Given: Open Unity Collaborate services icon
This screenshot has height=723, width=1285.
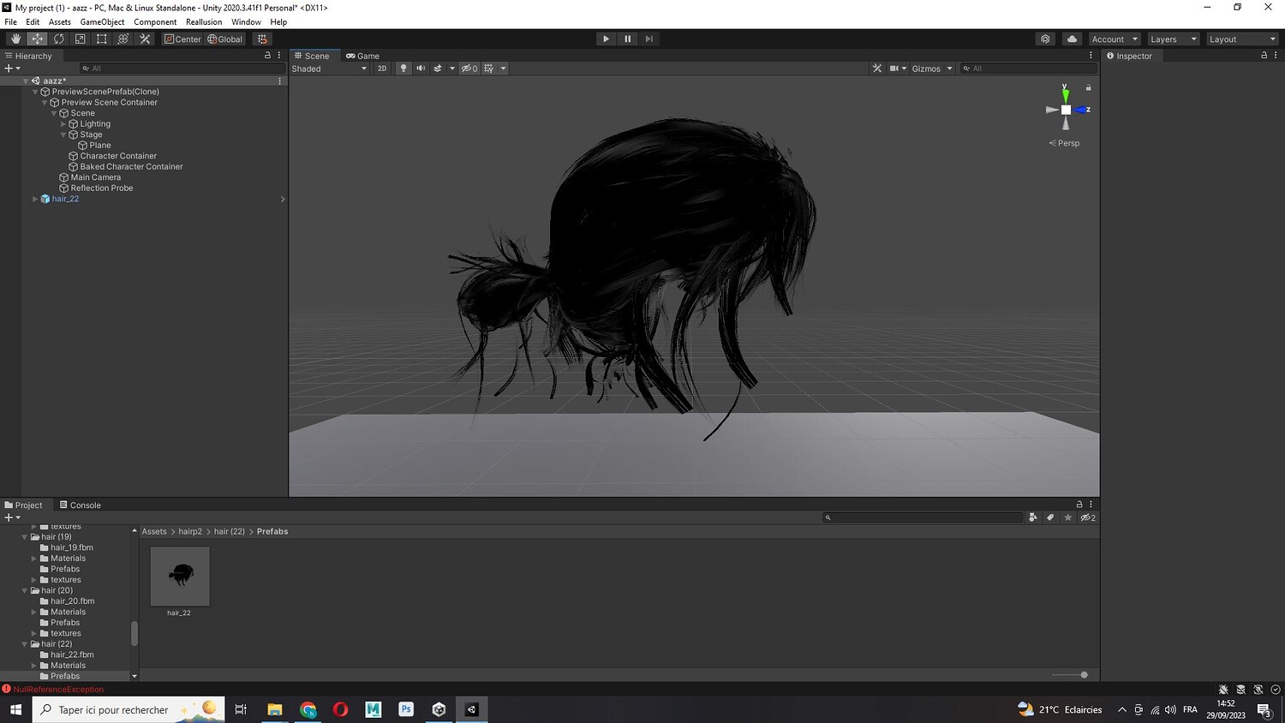Looking at the screenshot, I should (x=1045, y=39).
